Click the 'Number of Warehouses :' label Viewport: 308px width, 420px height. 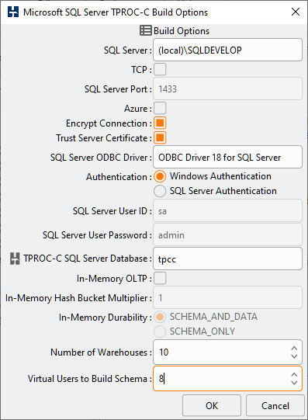(x=101, y=352)
